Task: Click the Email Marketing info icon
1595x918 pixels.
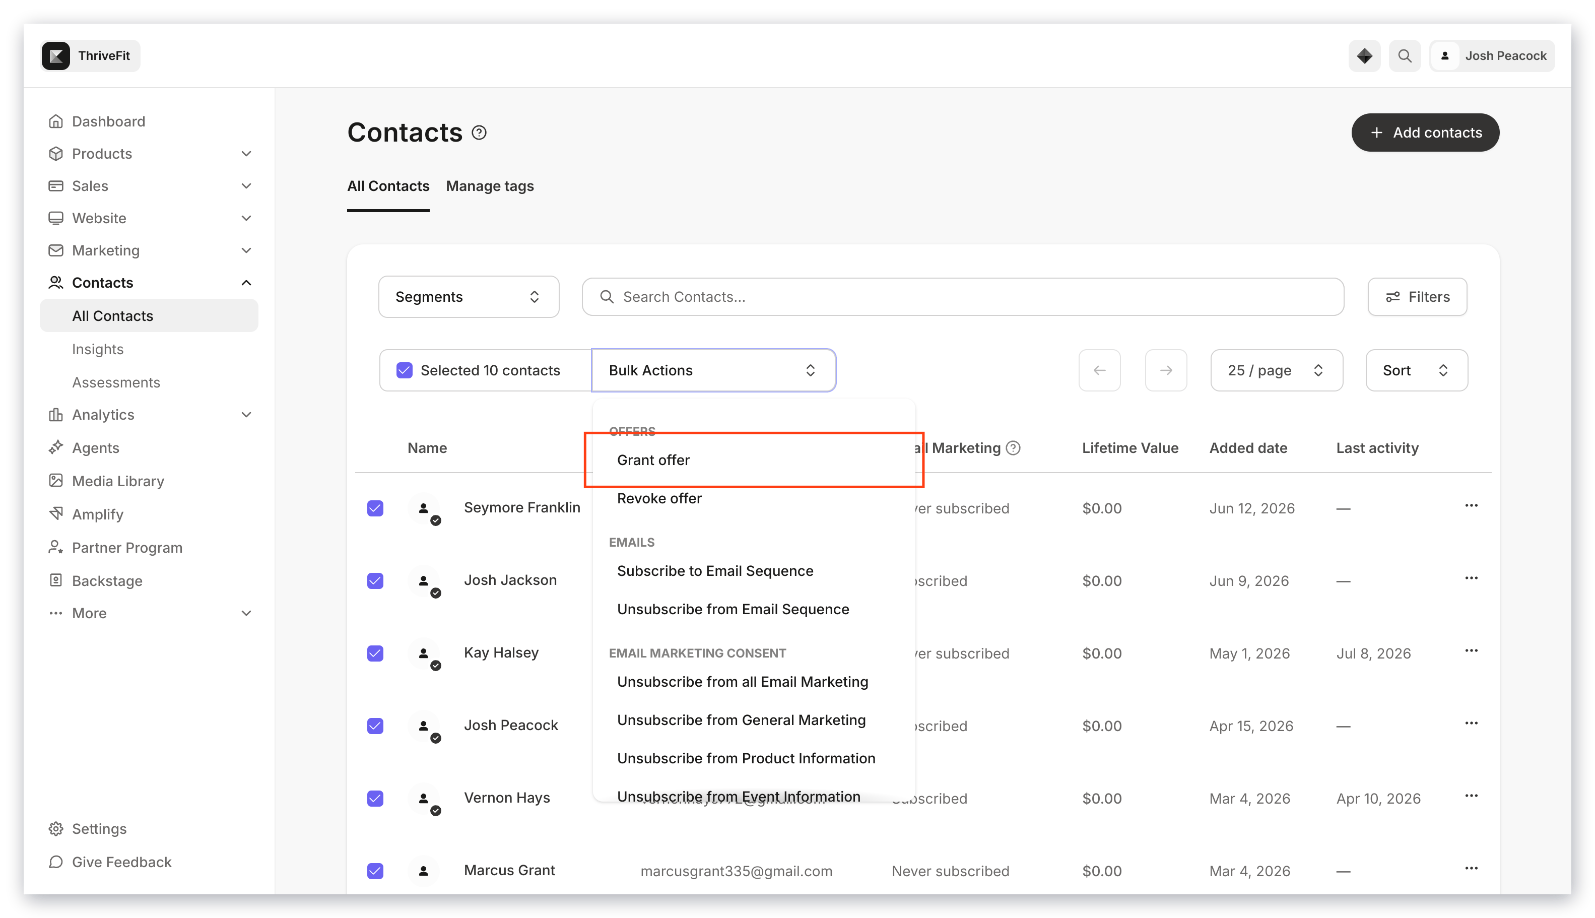Action: (x=1013, y=448)
